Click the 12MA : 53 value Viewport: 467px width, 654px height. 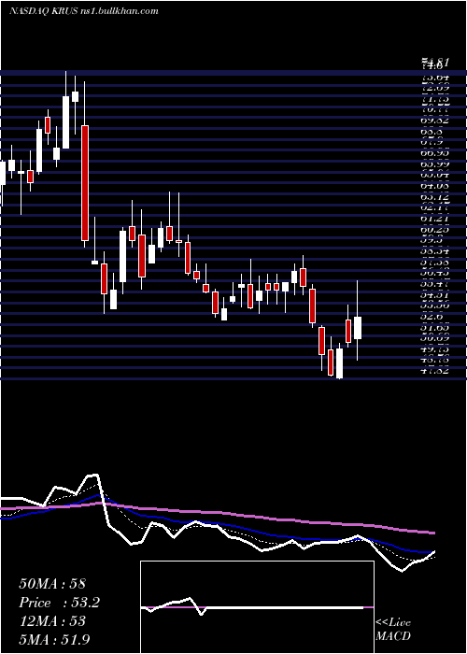(x=52, y=620)
